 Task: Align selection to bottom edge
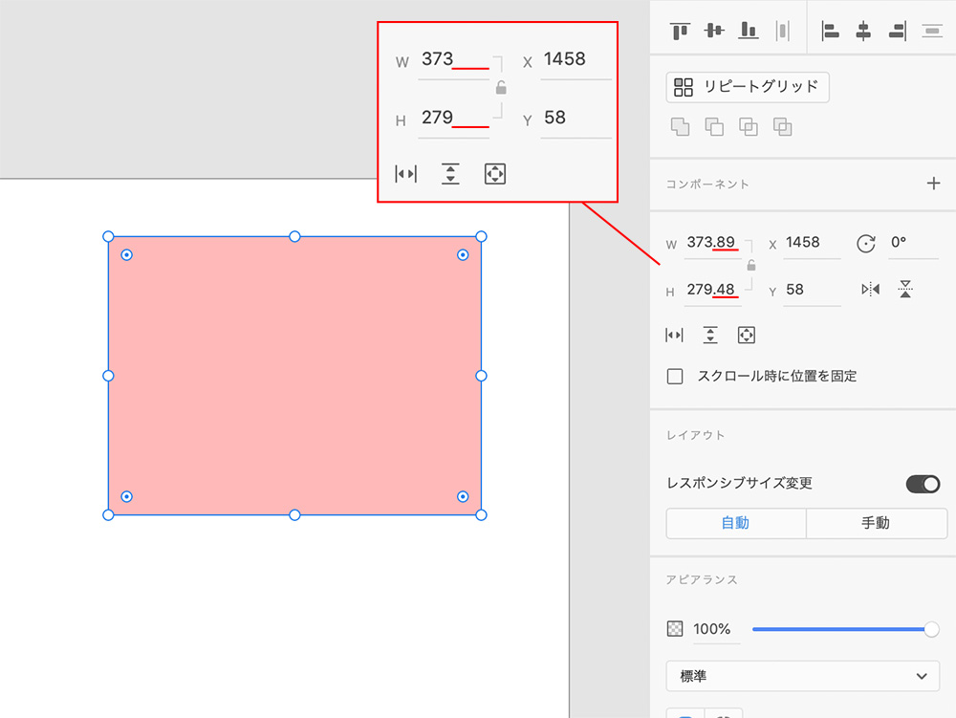coord(749,31)
